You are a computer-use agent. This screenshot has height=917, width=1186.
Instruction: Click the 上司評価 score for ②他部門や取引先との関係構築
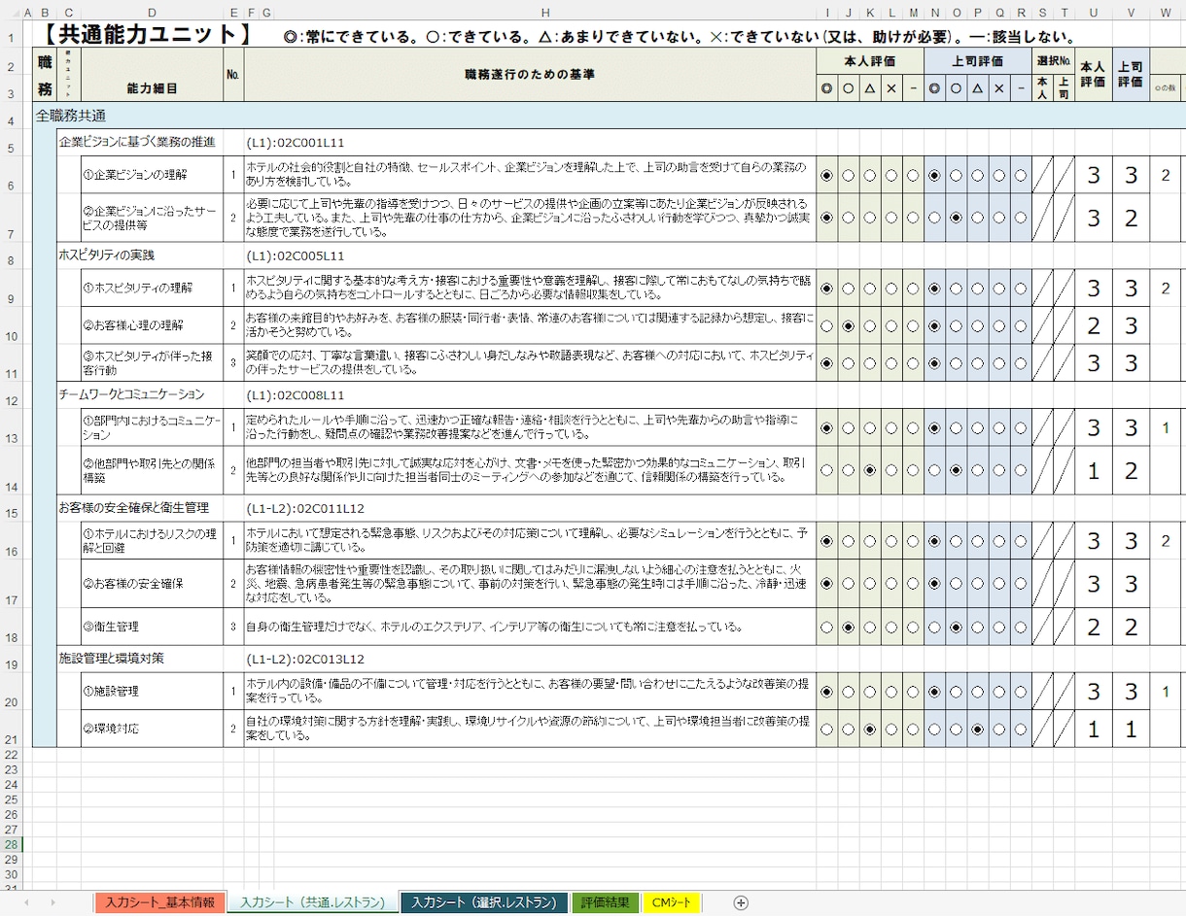pos(1132,470)
